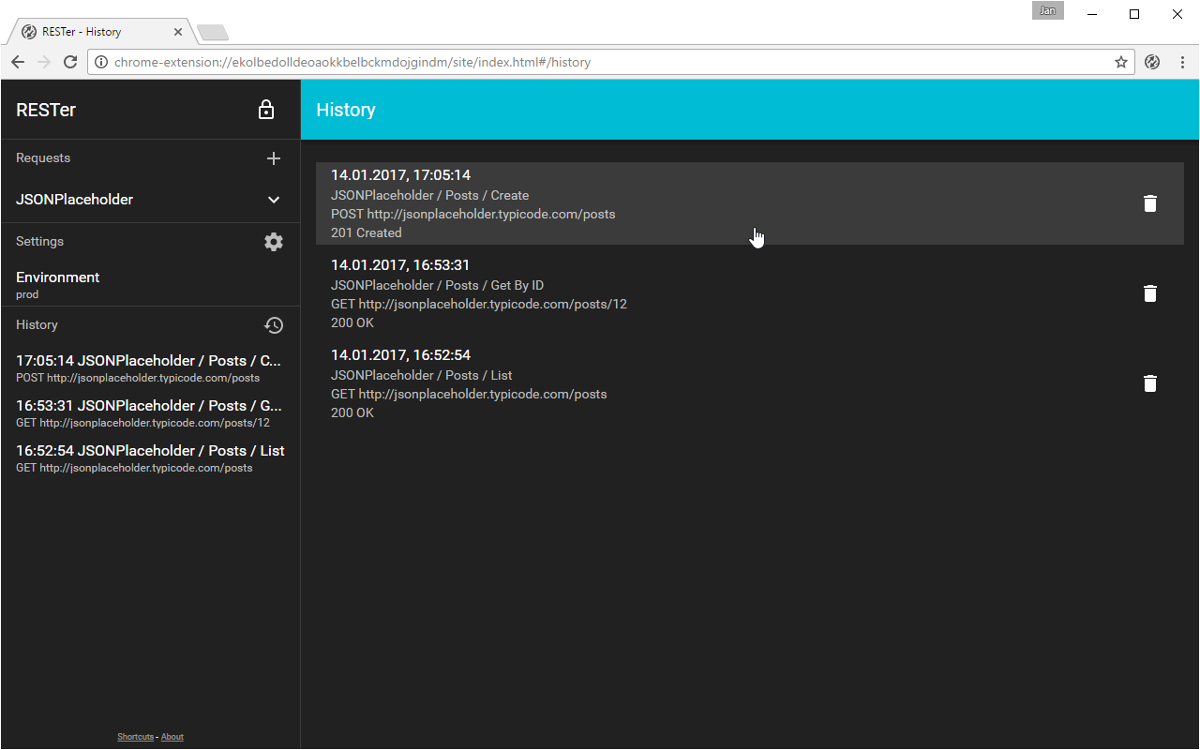
Task: Reload the page
Action: 69,62
